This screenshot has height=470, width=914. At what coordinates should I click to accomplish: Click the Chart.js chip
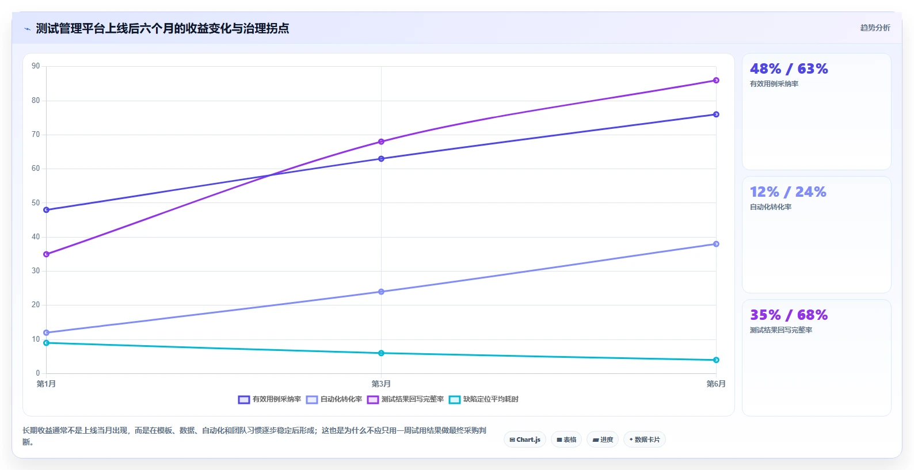[x=525, y=440]
